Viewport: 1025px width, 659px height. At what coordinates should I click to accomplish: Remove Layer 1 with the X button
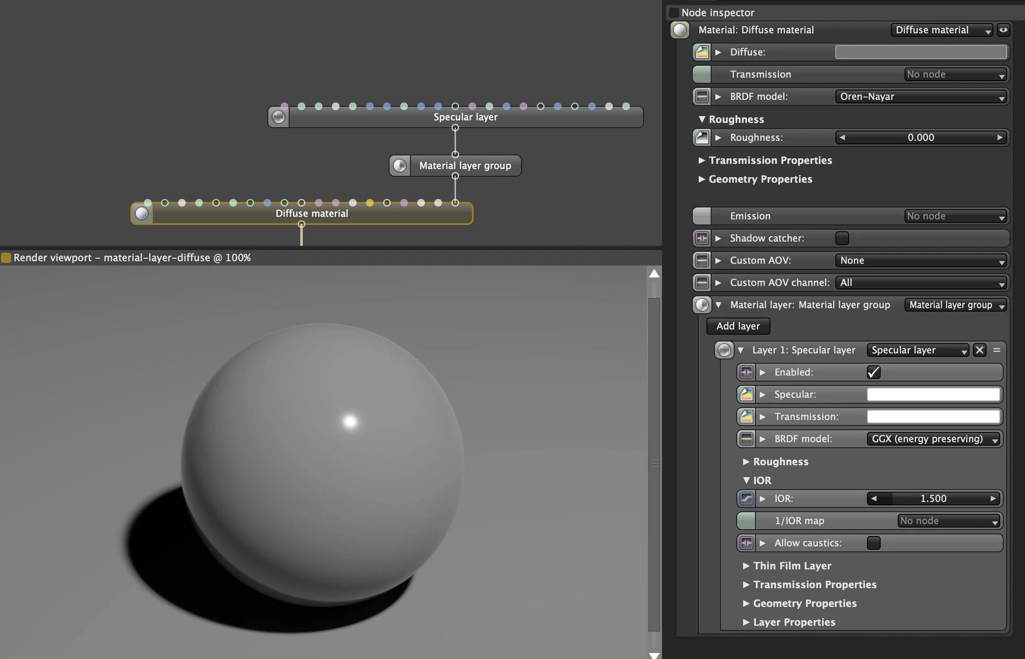(x=980, y=350)
